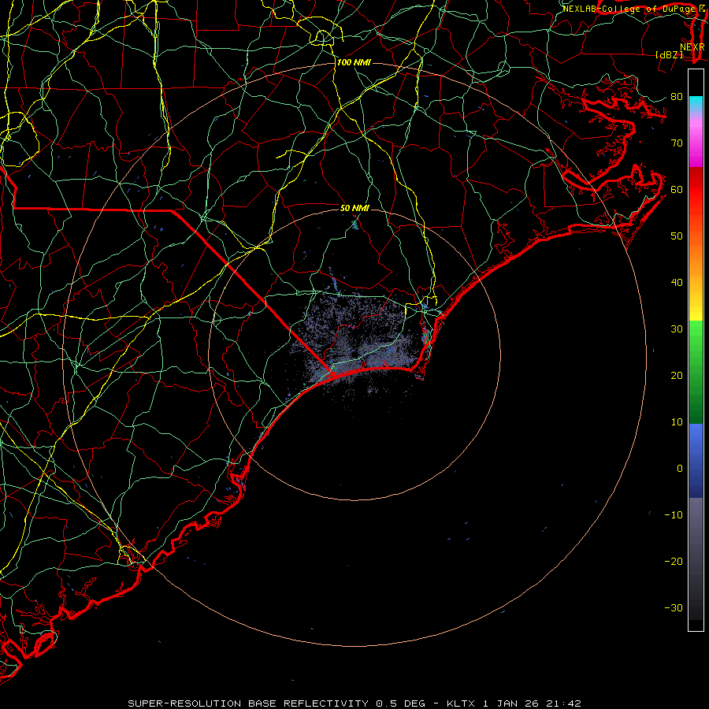709x709 pixels.
Task: Click the 0 value on the dBZ scale
Action: 680,469
